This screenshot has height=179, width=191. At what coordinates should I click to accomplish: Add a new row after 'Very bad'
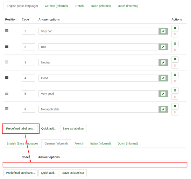(x=175, y=28)
